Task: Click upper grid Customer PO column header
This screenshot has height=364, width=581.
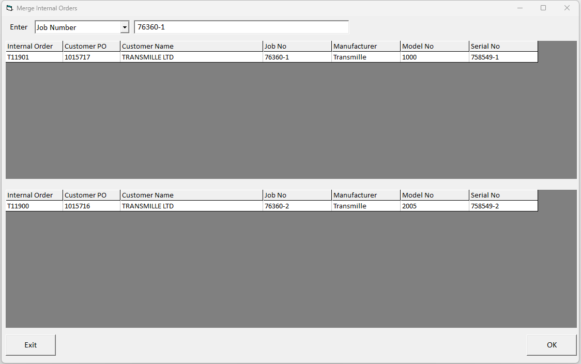Action: click(91, 47)
